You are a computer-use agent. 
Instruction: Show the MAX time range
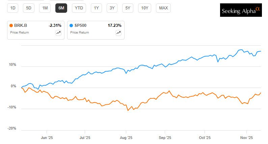coord(163,8)
